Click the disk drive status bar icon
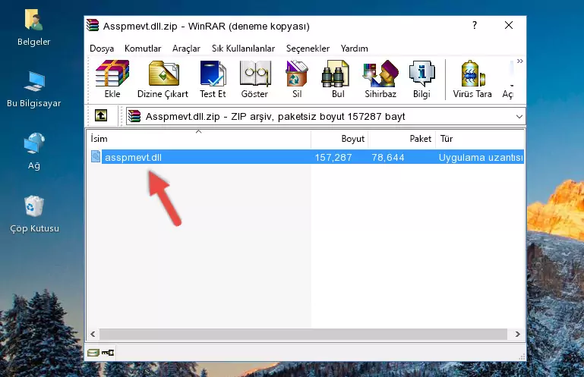The width and height of the screenshot is (584, 377). tap(93, 352)
